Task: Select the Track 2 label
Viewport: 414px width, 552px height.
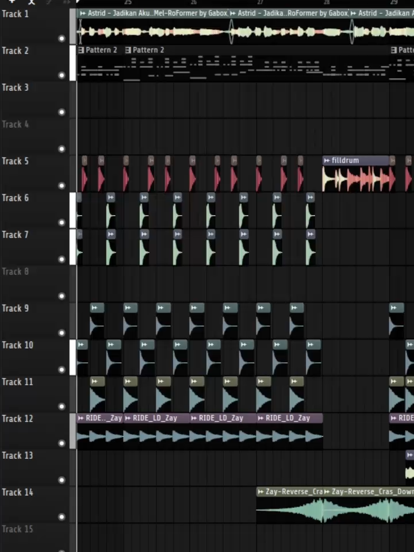Action: point(15,51)
